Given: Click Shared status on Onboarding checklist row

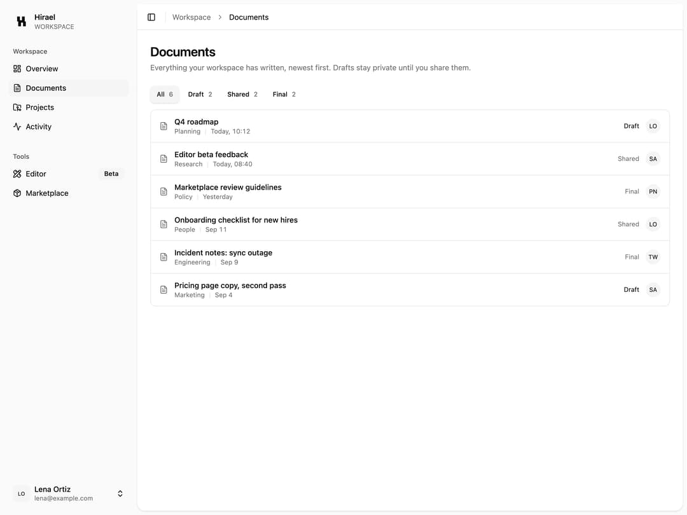Looking at the screenshot, I should (628, 224).
